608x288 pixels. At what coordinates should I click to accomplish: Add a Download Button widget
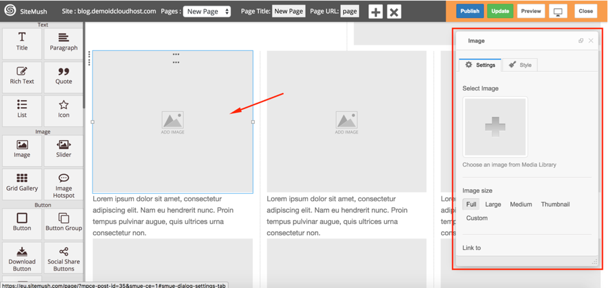click(22, 258)
